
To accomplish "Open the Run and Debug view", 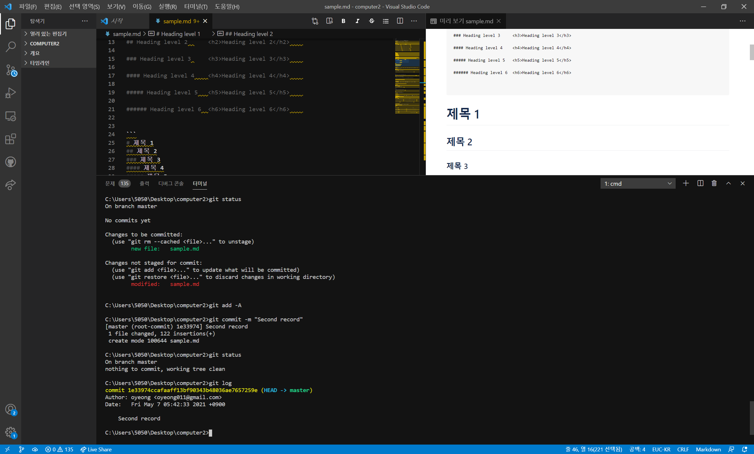I will click(x=10, y=93).
